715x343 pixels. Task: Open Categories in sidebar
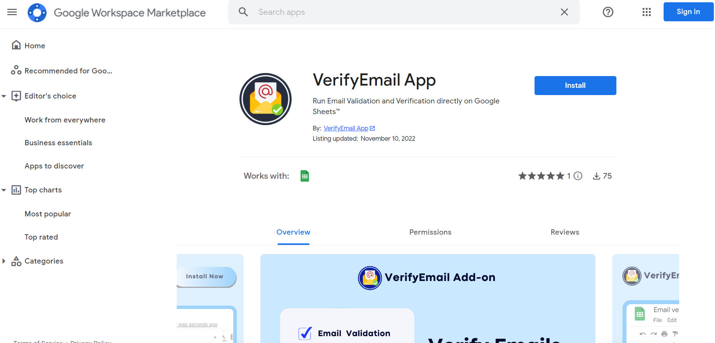pos(44,261)
